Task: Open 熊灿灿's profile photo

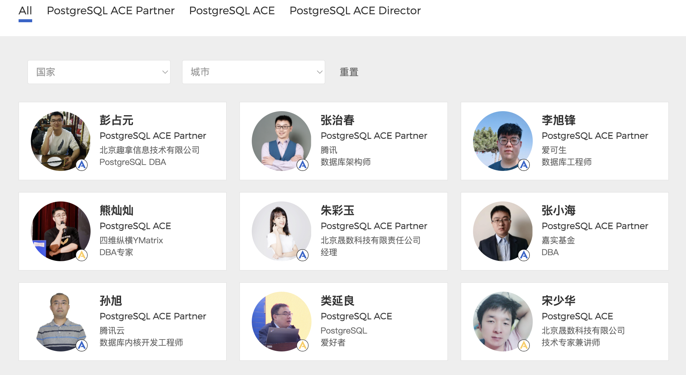Action: pyautogui.click(x=60, y=231)
